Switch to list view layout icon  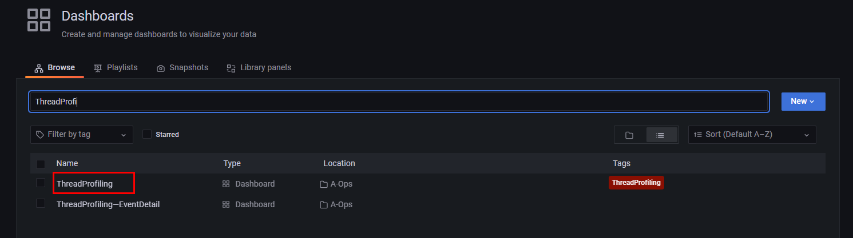click(661, 135)
